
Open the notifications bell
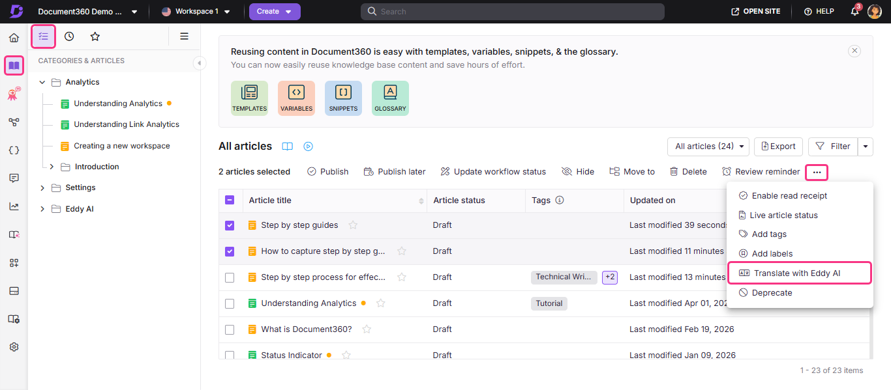pos(854,11)
